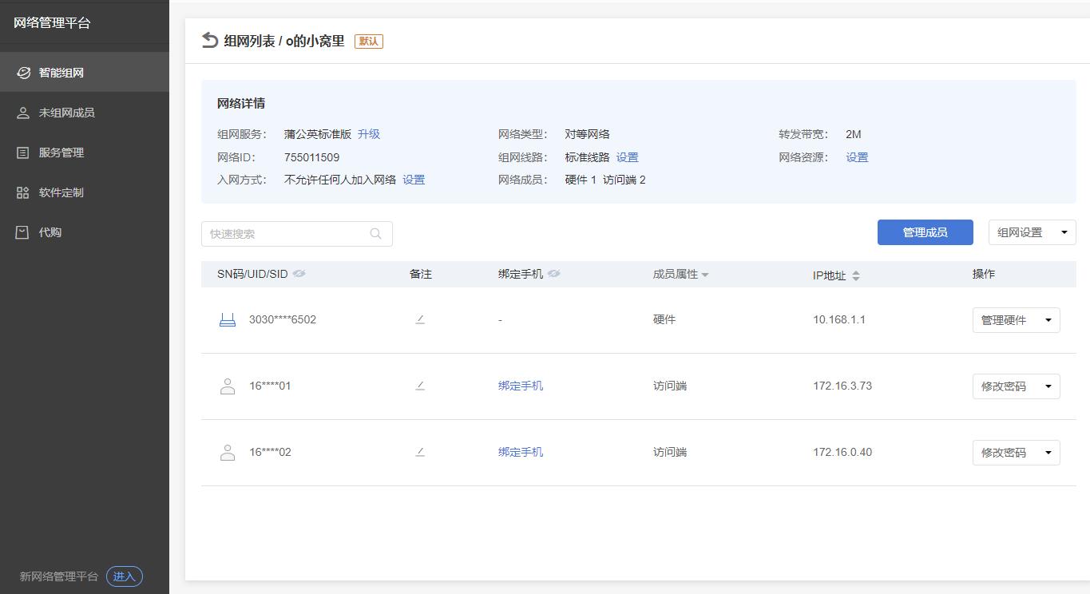Toggle visibility of SN码/UID/SID column values
1090x594 pixels.
coord(299,273)
